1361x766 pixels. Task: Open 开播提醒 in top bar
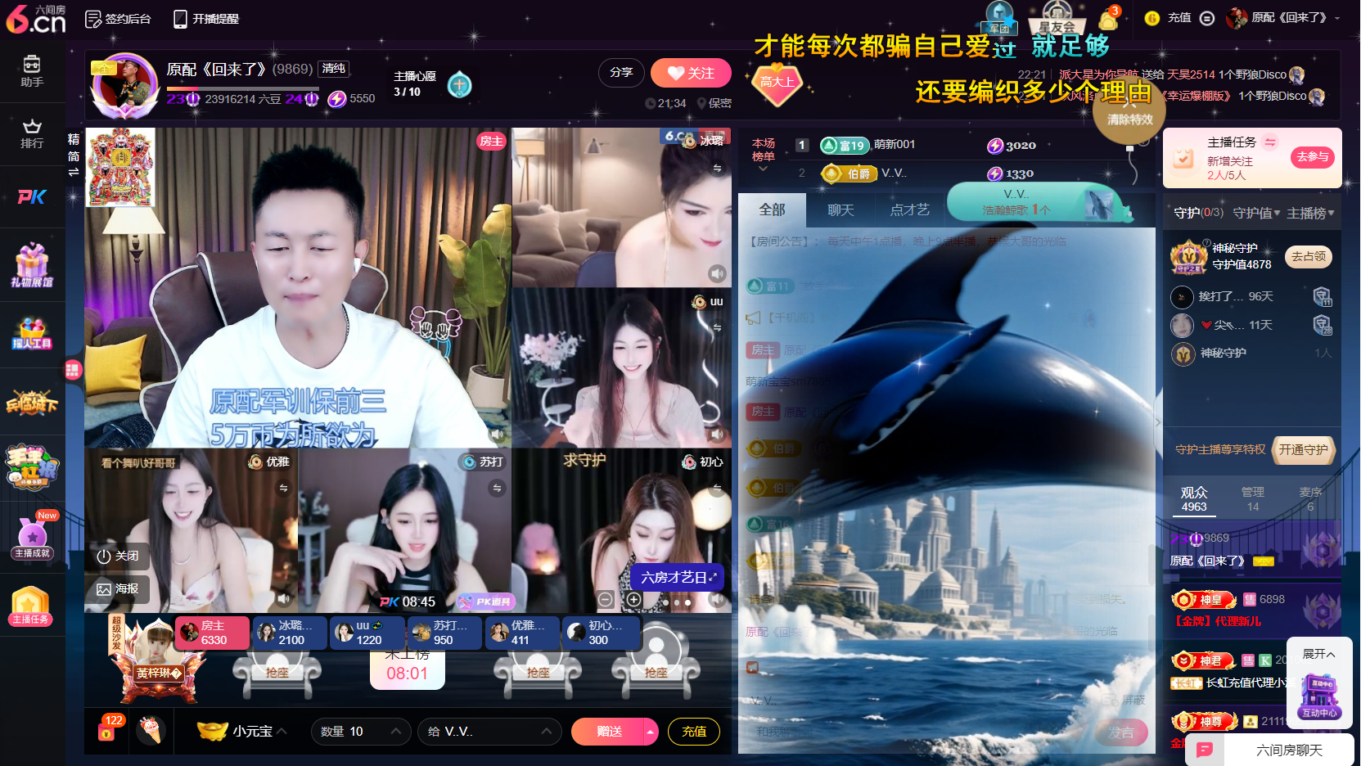coord(205,19)
